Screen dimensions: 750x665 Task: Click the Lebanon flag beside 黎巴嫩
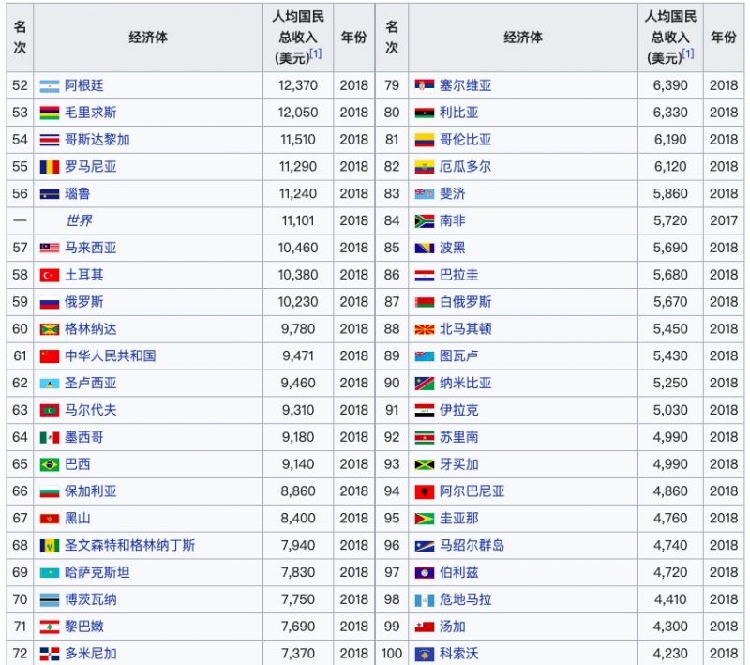50,627
